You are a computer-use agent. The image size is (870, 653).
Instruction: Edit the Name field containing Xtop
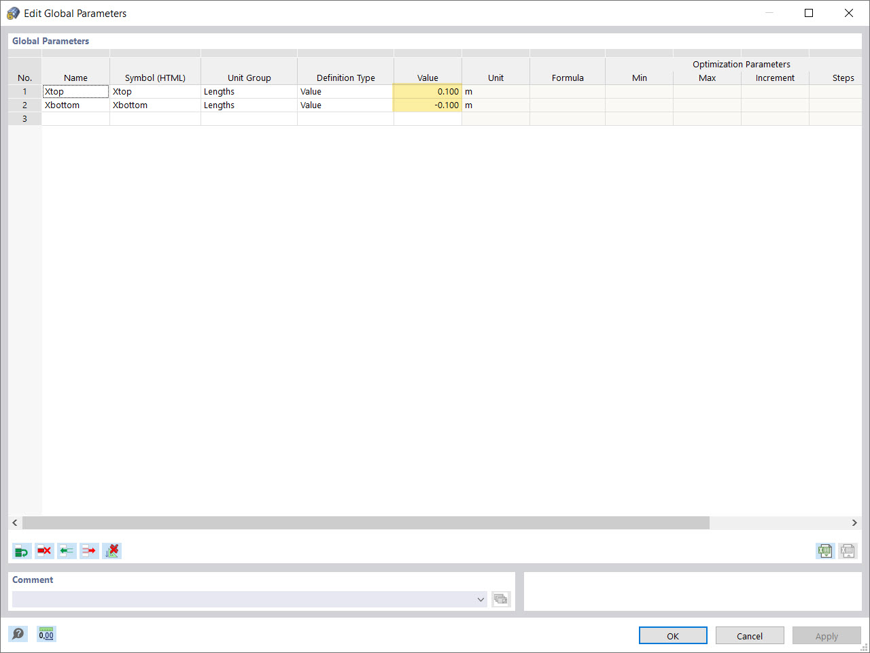coord(75,91)
